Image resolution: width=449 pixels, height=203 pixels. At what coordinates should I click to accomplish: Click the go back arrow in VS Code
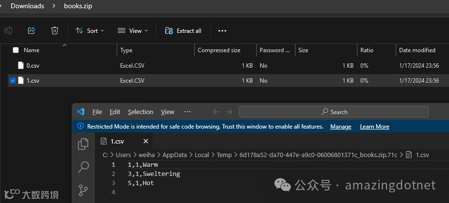coord(216,112)
